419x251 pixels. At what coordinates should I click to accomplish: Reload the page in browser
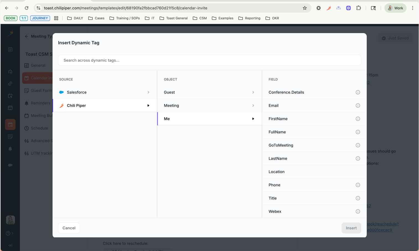coord(27,8)
